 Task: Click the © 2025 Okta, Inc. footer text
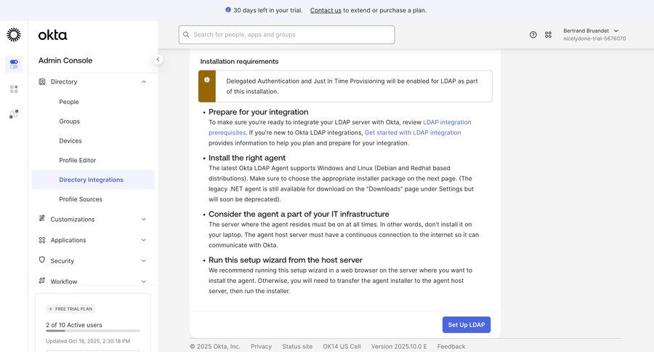215,347
